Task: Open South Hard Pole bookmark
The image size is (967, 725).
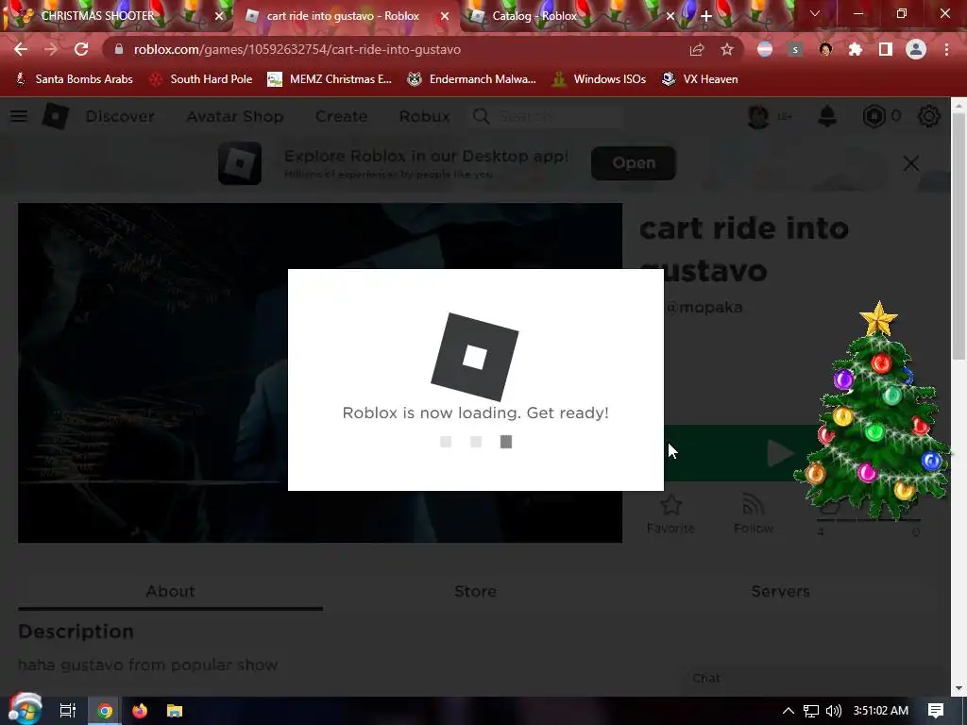Action: pos(202,79)
